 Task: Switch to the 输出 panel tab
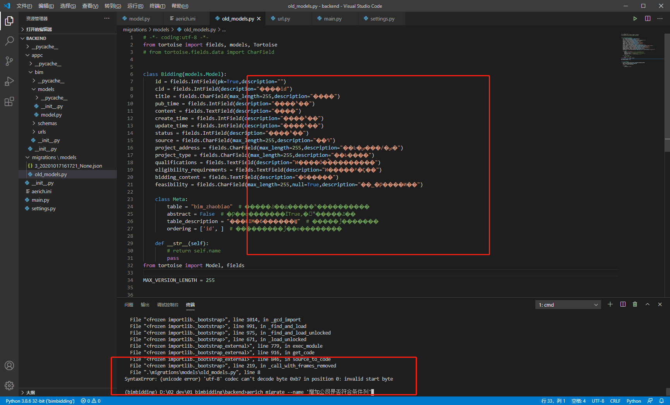point(145,305)
